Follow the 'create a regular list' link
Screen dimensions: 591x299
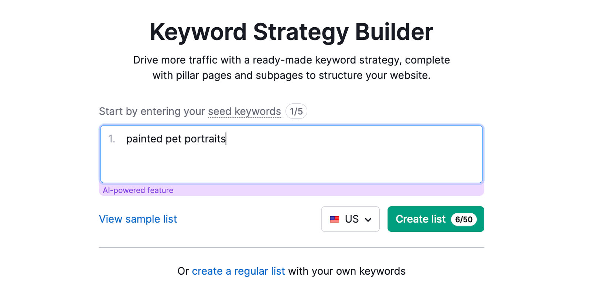pos(238,271)
